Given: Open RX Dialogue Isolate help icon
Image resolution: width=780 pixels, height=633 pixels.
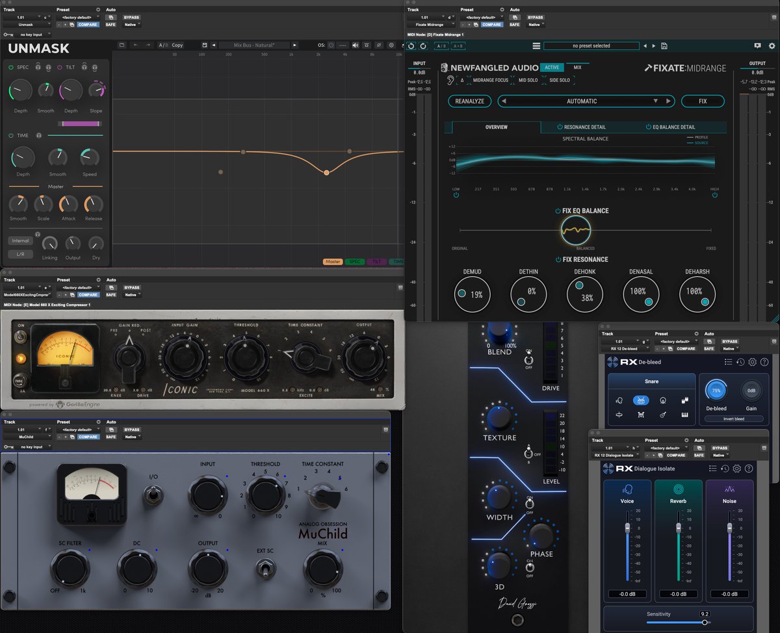Looking at the screenshot, I should pyautogui.click(x=749, y=468).
